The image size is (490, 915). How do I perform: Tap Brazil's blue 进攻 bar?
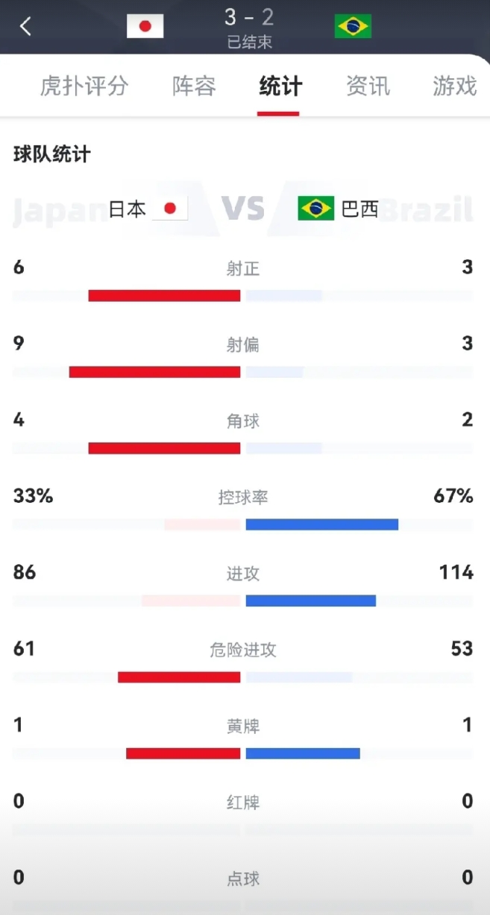pyautogui.click(x=310, y=601)
